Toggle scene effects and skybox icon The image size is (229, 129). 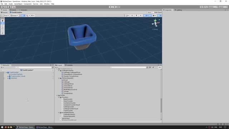pyautogui.click(x=145, y=15)
